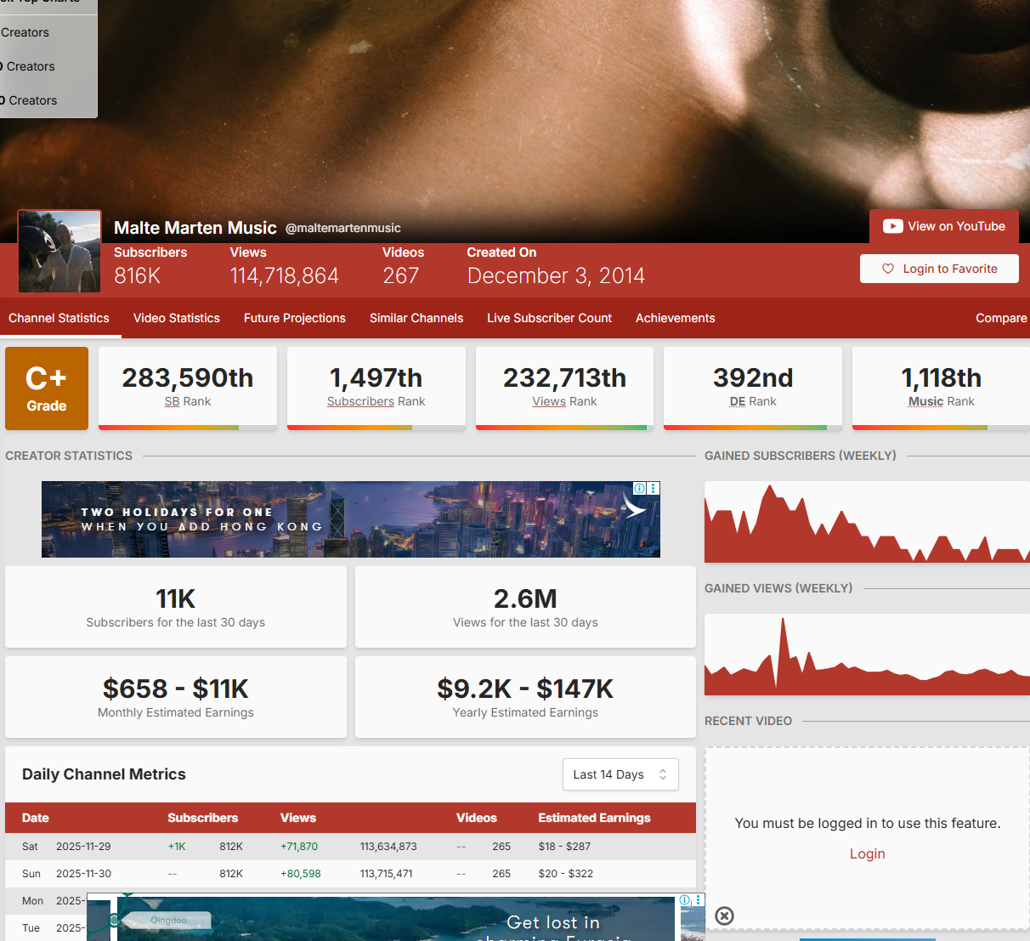The width and height of the screenshot is (1030, 941).
Task: Click the C+ Grade badge
Action: (47, 388)
